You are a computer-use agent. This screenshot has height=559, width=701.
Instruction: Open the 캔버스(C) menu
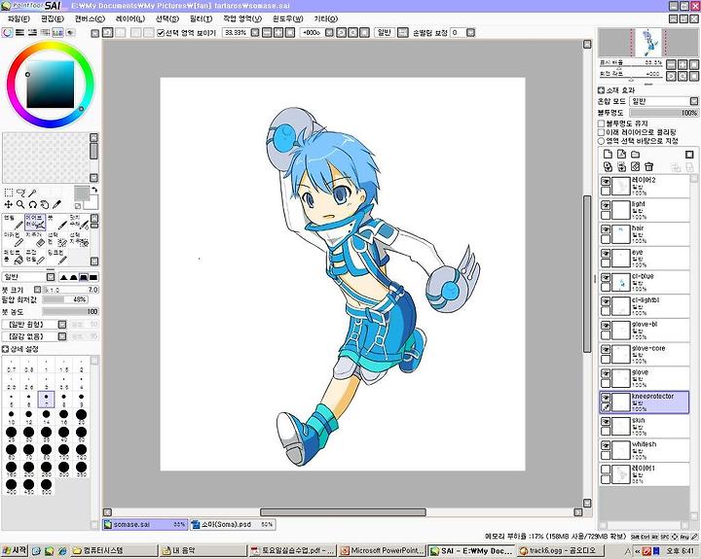pyautogui.click(x=90, y=18)
